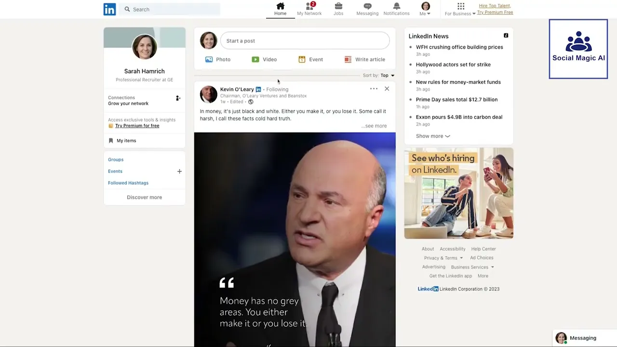This screenshot has width=617, height=347.
Task: Open Exxon pours $4.9B into carbon deal
Action: point(459,117)
